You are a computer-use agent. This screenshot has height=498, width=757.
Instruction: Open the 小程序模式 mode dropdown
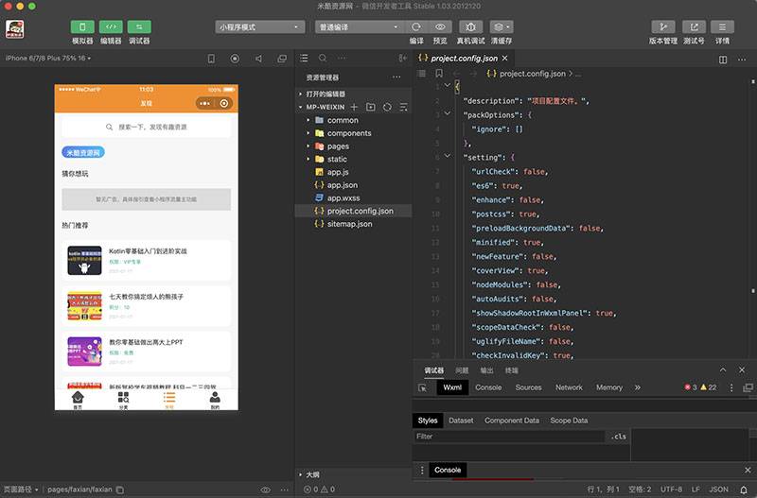pos(260,27)
